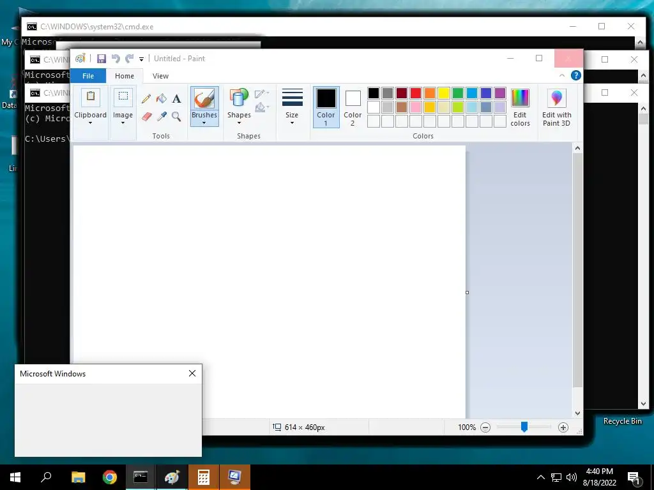Image resolution: width=654 pixels, height=490 pixels.
Task: Expand the Shapes dropdown arrow
Action: point(239,123)
